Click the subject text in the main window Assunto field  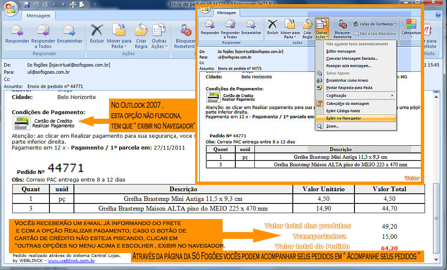click(x=55, y=86)
